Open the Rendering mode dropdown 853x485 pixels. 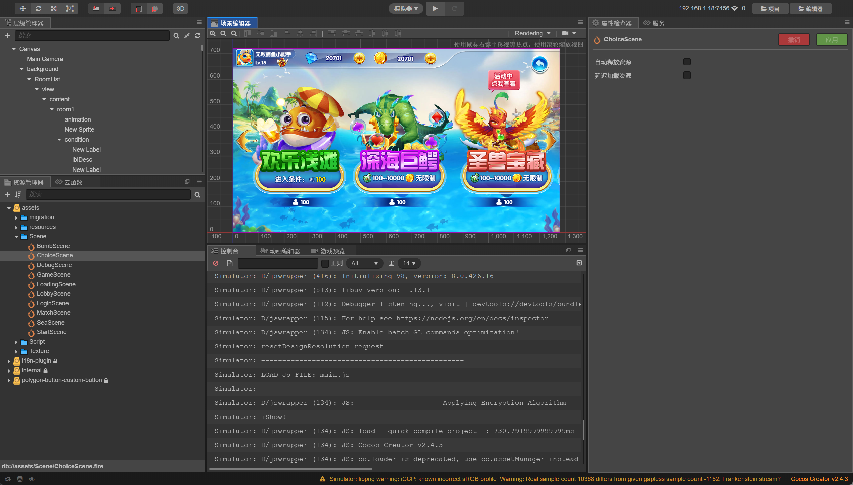(x=532, y=33)
